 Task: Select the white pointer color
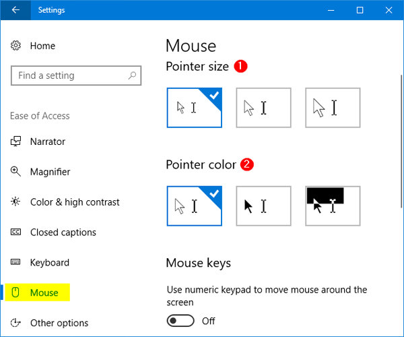[x=195, y=206]
